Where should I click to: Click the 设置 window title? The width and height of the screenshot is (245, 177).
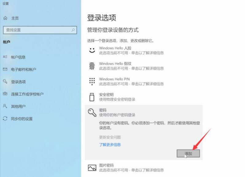coord(6,3)
